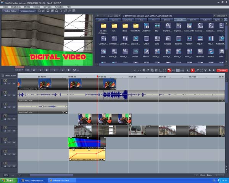Click Windows Start button
Screen dimensions: 229x183
(x=9, y=180)
